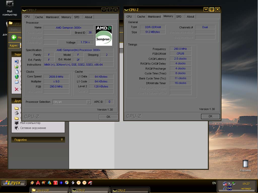Click the Multiplier value x 9.0
This screenshot has height=193, width=258.
click(56, 82)
